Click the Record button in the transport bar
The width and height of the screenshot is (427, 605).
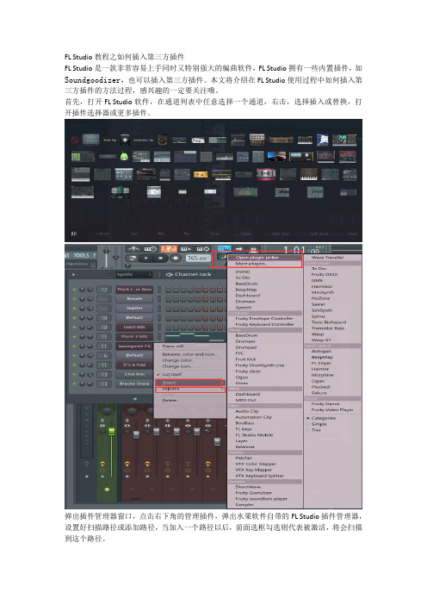pyautogui.click(x=176, y=259)
